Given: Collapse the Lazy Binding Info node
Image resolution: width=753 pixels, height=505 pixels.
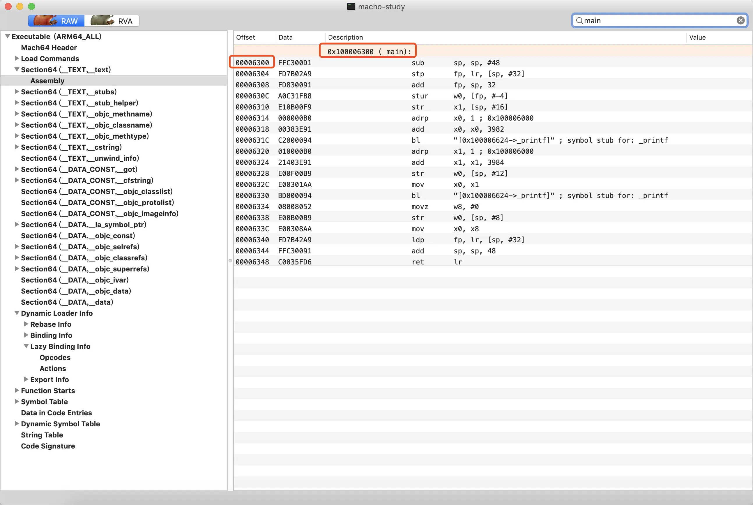Looking at the screenshot, I should pos(26,346).
